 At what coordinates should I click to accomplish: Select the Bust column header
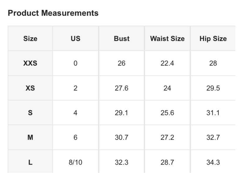coord(122,38)
